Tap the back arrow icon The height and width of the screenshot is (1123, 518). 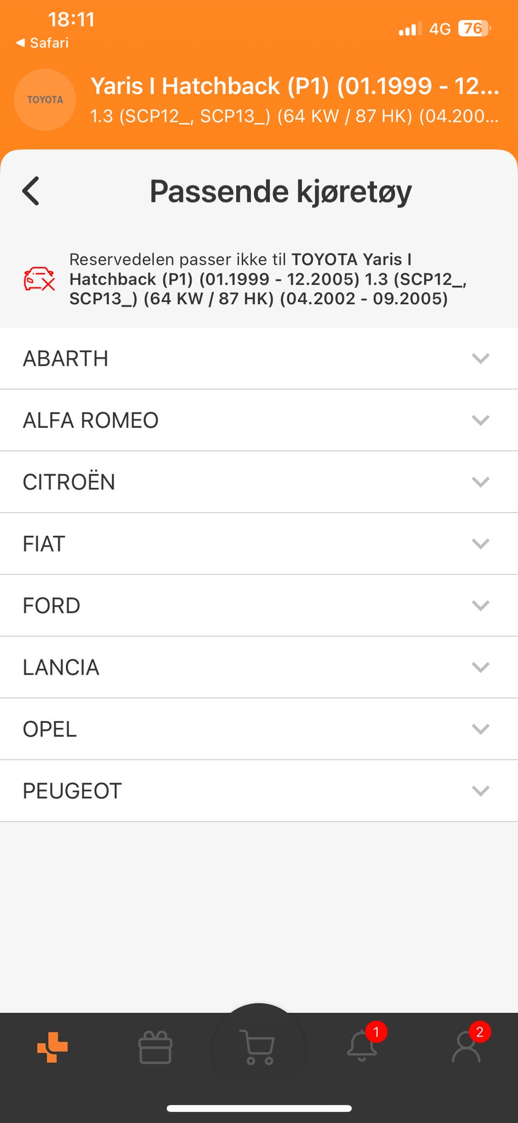31,191
